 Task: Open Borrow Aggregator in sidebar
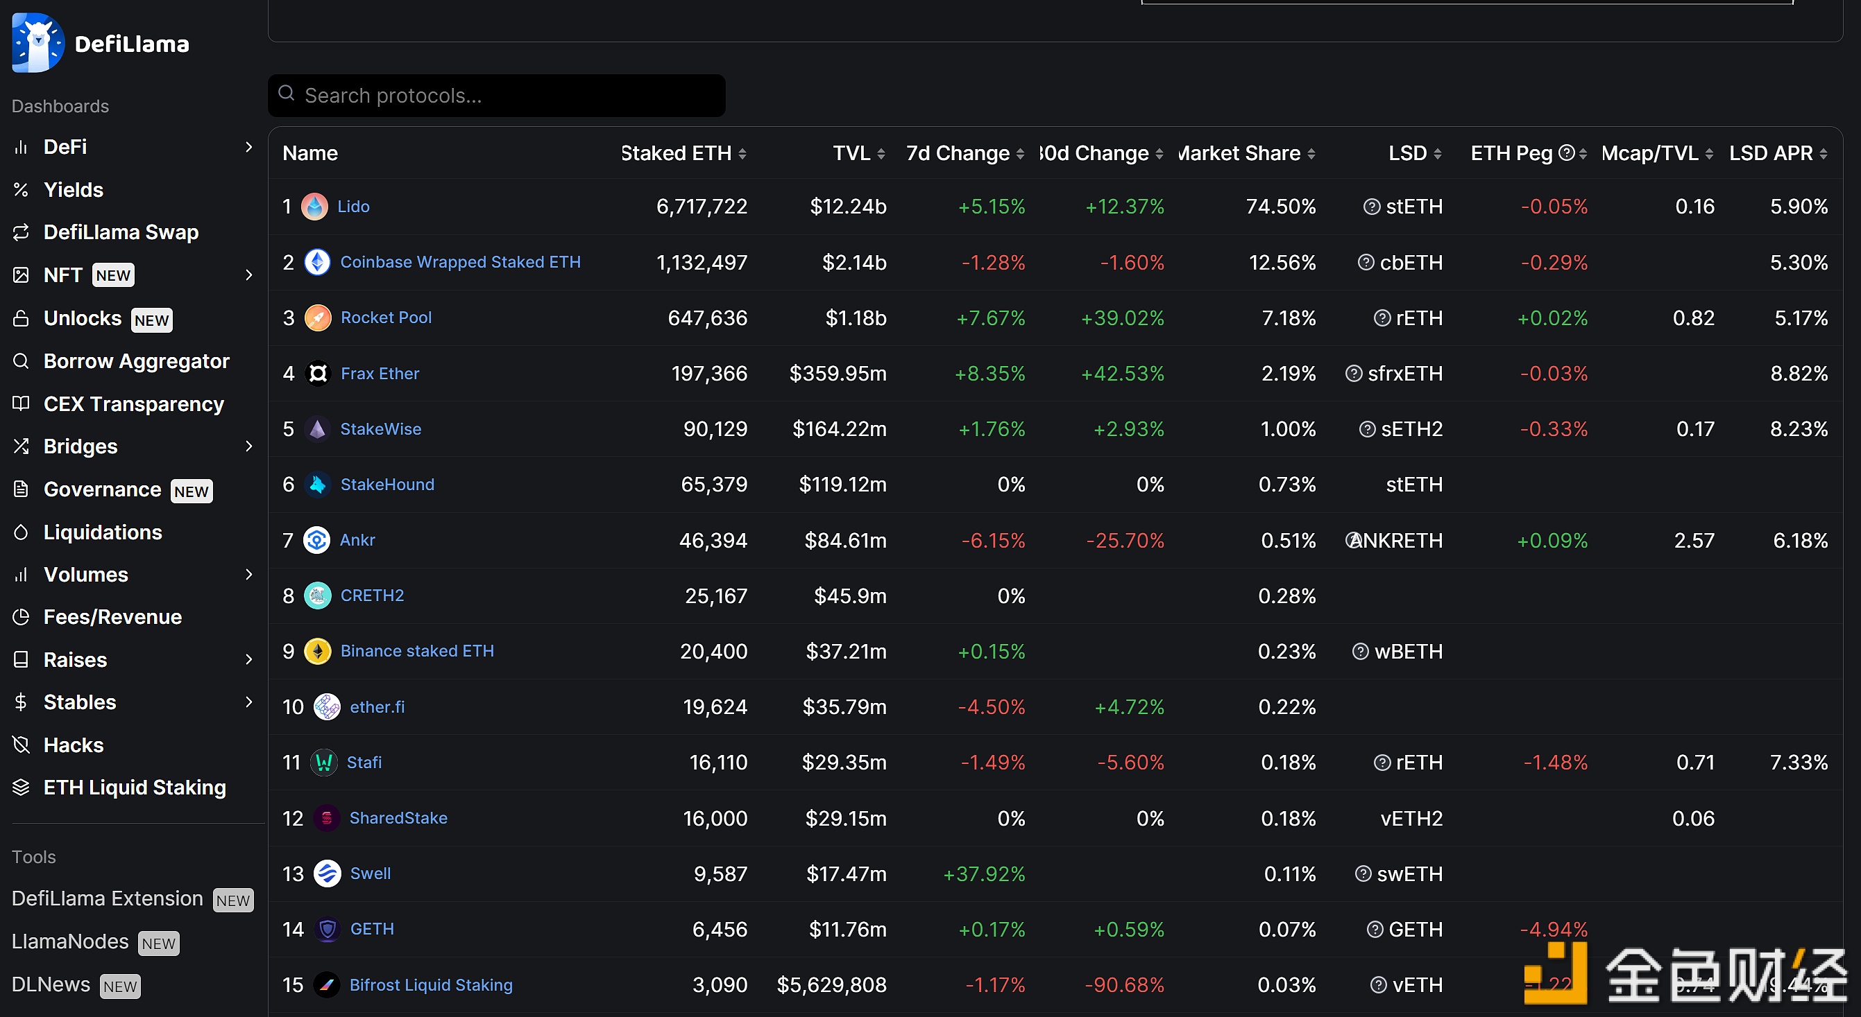(136, 361)
